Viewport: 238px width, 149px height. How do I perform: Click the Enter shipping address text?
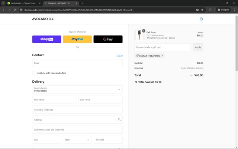[x=192, y=68]
